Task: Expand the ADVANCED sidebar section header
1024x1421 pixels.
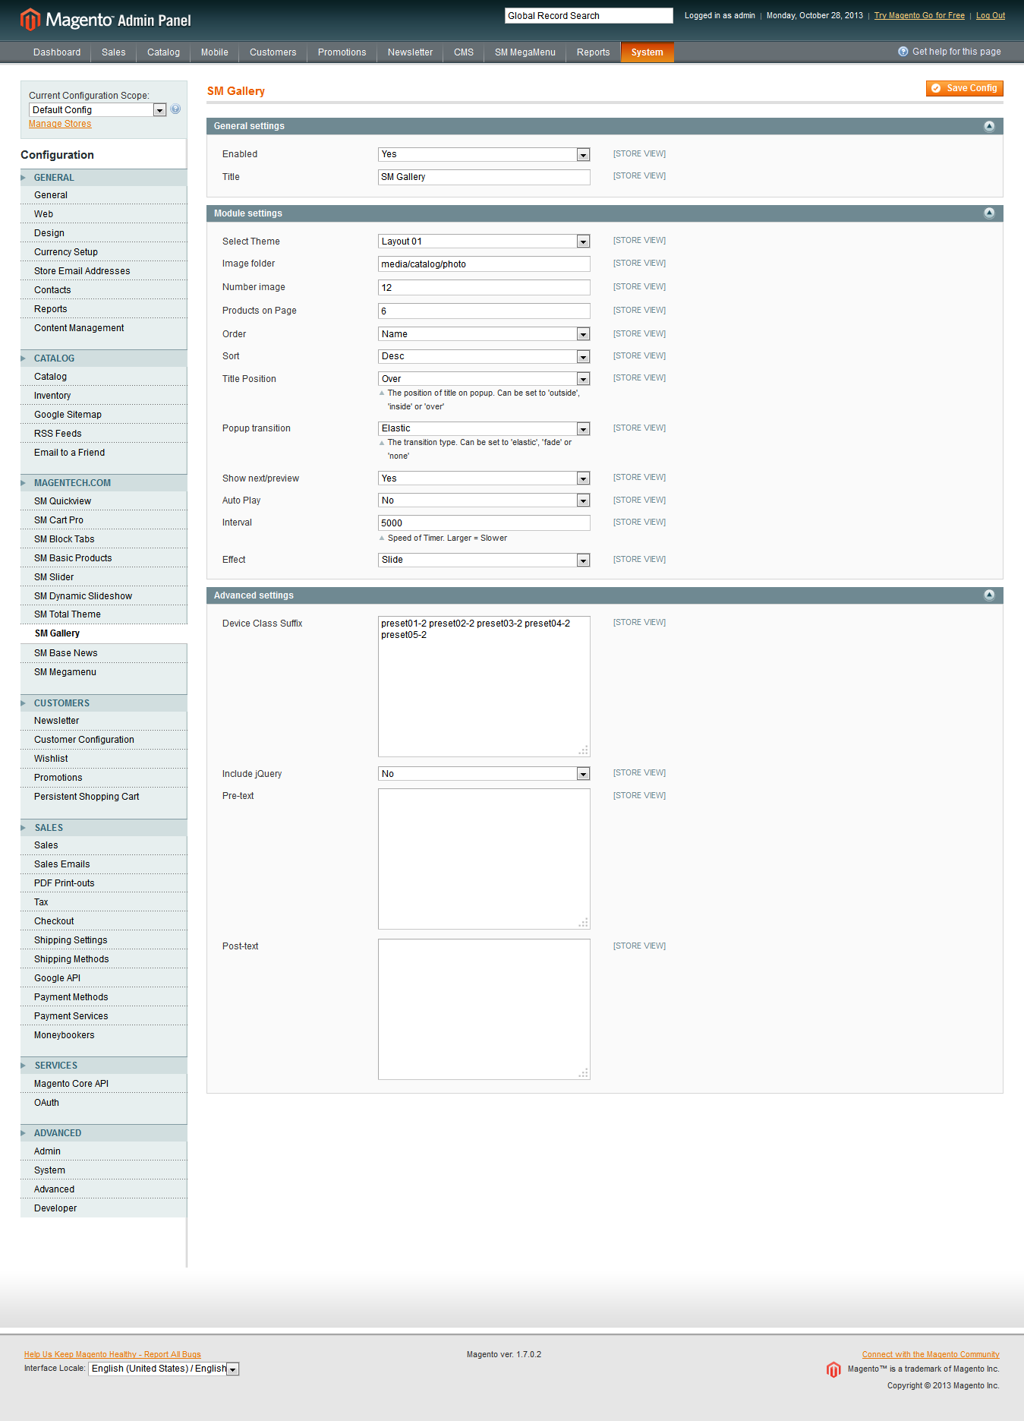Action: click(x=103, y=1133)
